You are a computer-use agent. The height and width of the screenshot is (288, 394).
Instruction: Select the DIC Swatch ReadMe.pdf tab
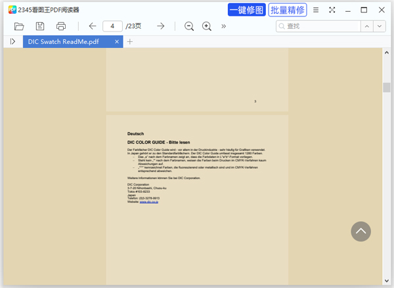(63, 42)
